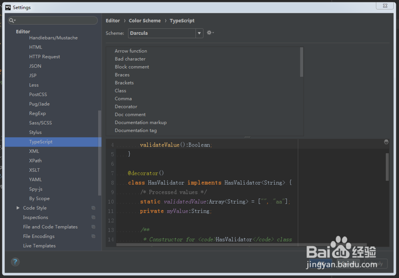Select Spy-js in the sidebar
Viewport: 399px width, 278px height.
[36, 189]
